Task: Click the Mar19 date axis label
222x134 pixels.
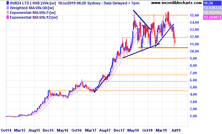Action: click(x=162, y=130)
